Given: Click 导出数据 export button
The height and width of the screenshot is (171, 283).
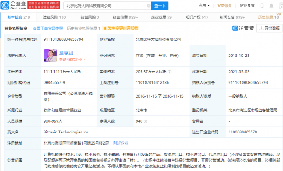Looking at the screenshot, I should [x=270, y=28].
